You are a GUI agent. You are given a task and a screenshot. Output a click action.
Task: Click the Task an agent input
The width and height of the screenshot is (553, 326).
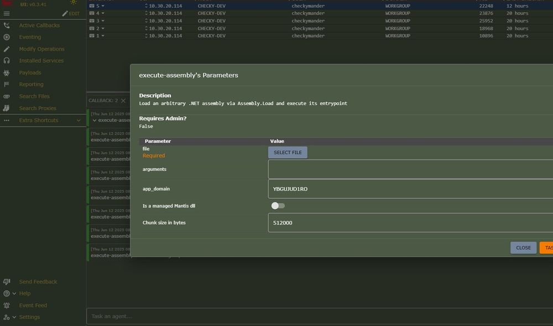coord(320,316)
